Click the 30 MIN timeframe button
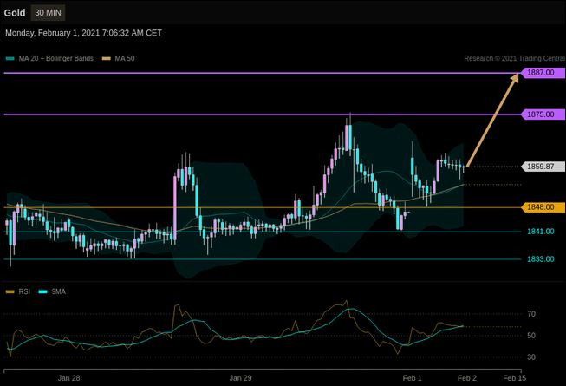The width and height of the screenshot is (566, 386). (48, 13)
